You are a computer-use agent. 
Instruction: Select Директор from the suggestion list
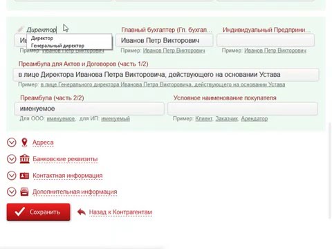(x=69, y=38)
